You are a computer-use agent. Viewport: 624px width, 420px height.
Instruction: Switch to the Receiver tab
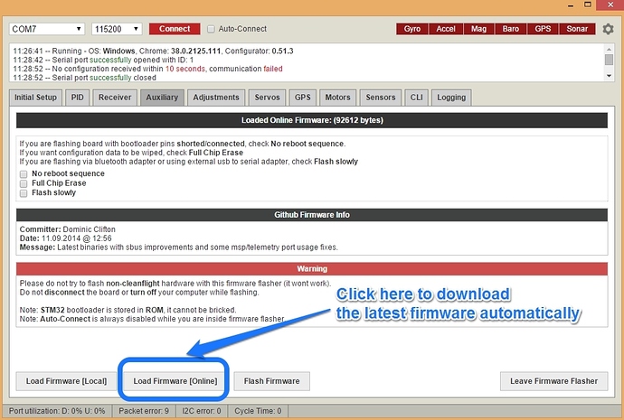pyautogui.click(x=115, y=98)
